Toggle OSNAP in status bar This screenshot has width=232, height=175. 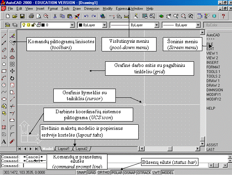click(x=130, y=173)
